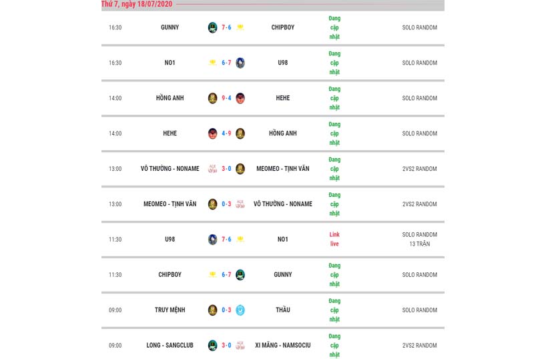Viewport: 534px width, 359px height.
Task: Click HỒNG ANH's gold logo in the 9-4 match
Action: (212, 98)
